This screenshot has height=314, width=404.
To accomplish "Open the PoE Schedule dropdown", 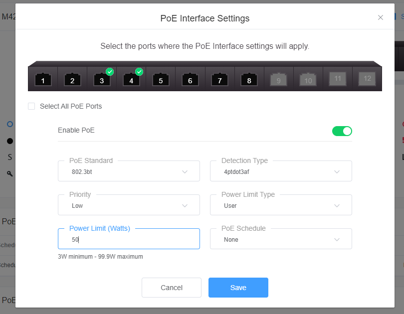I will (x=281, y=239).
